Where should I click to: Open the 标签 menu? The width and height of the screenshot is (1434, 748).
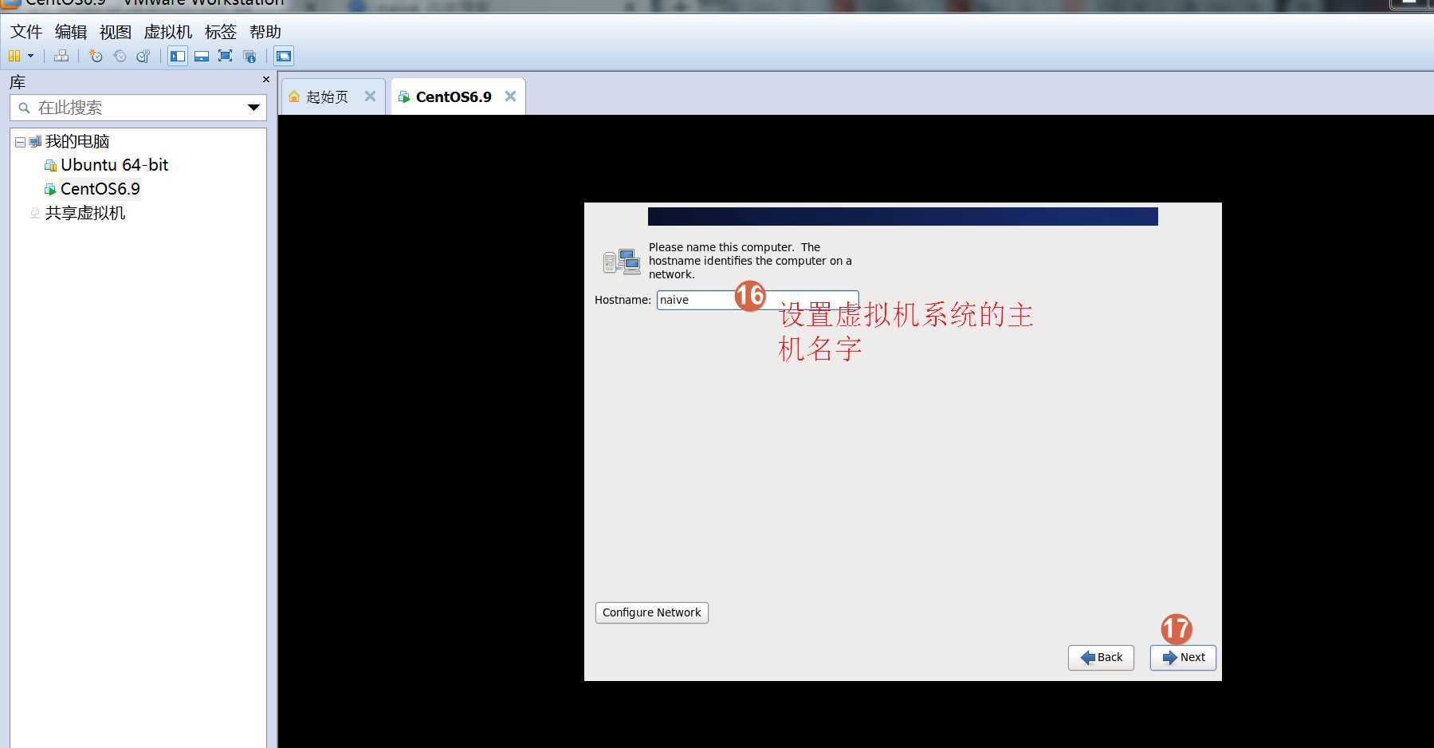(221, 32)
